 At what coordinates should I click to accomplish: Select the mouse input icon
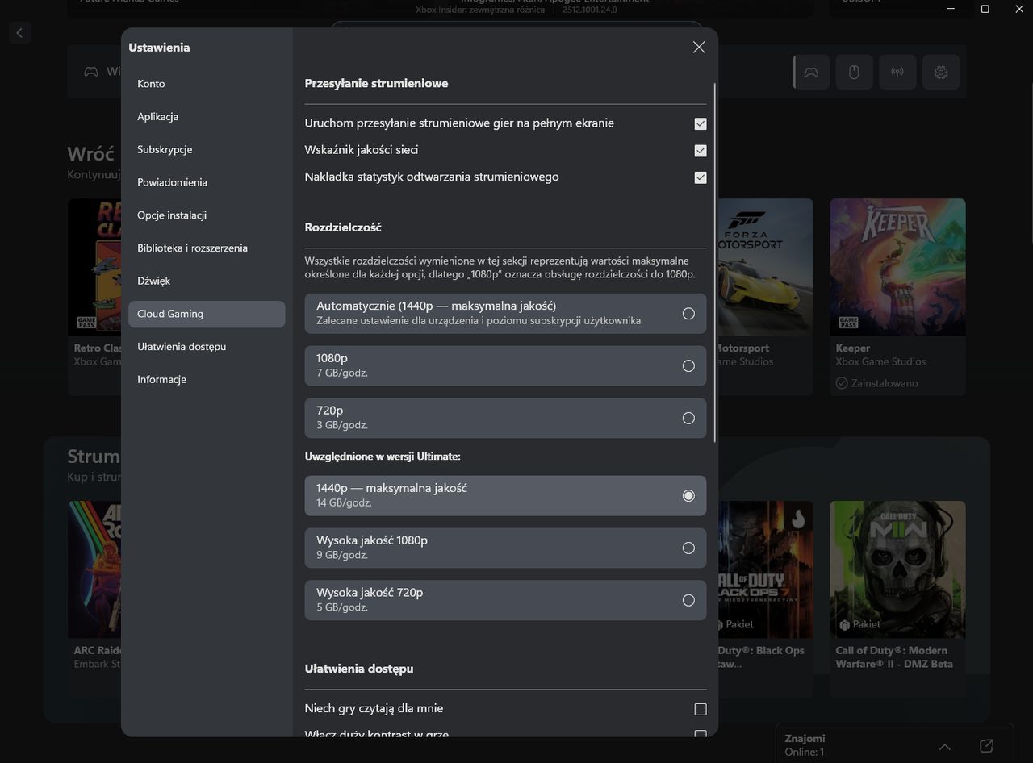tap(854, 73)
